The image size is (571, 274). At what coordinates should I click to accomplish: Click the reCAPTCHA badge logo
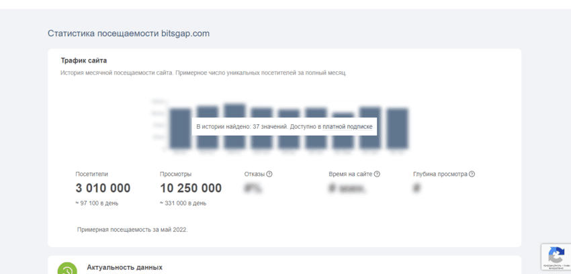click(556, 255)
